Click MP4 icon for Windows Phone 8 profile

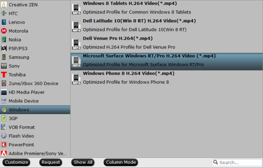pyautogui.click(x=76, y=79)
